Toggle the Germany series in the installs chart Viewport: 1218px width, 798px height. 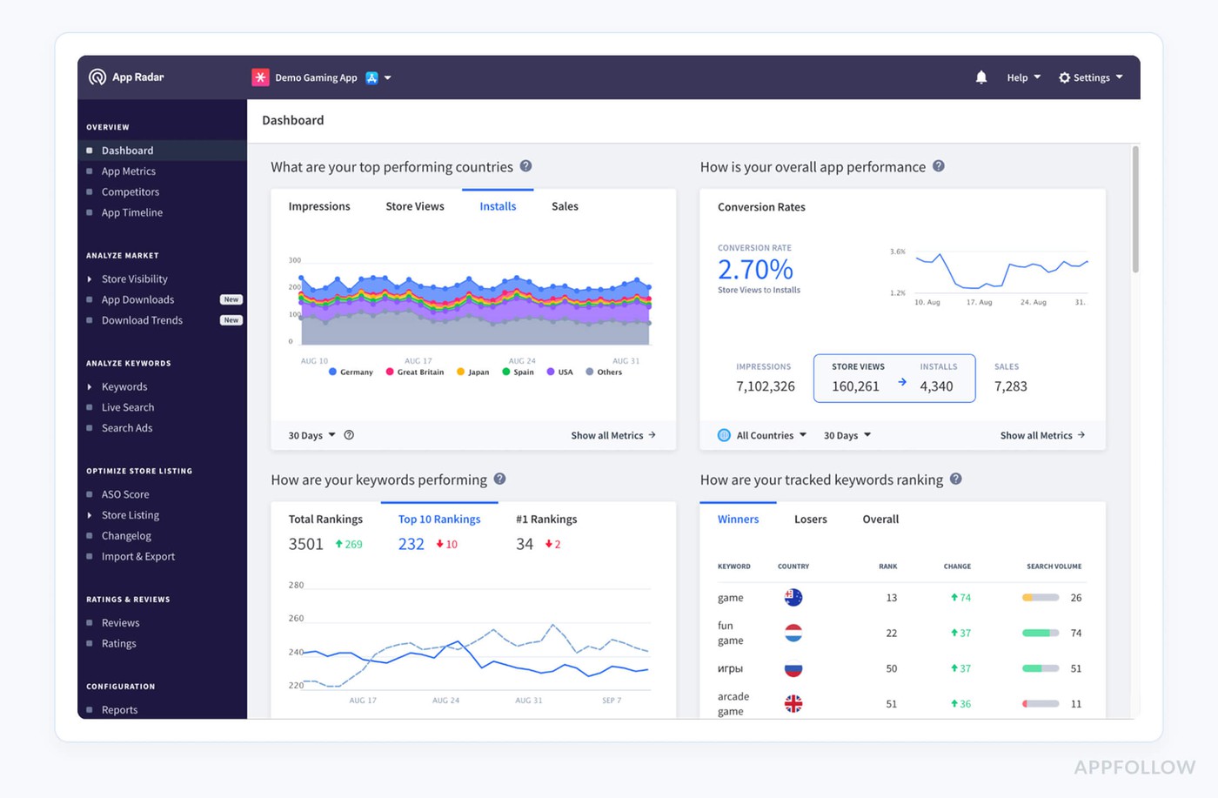(351, 372)
